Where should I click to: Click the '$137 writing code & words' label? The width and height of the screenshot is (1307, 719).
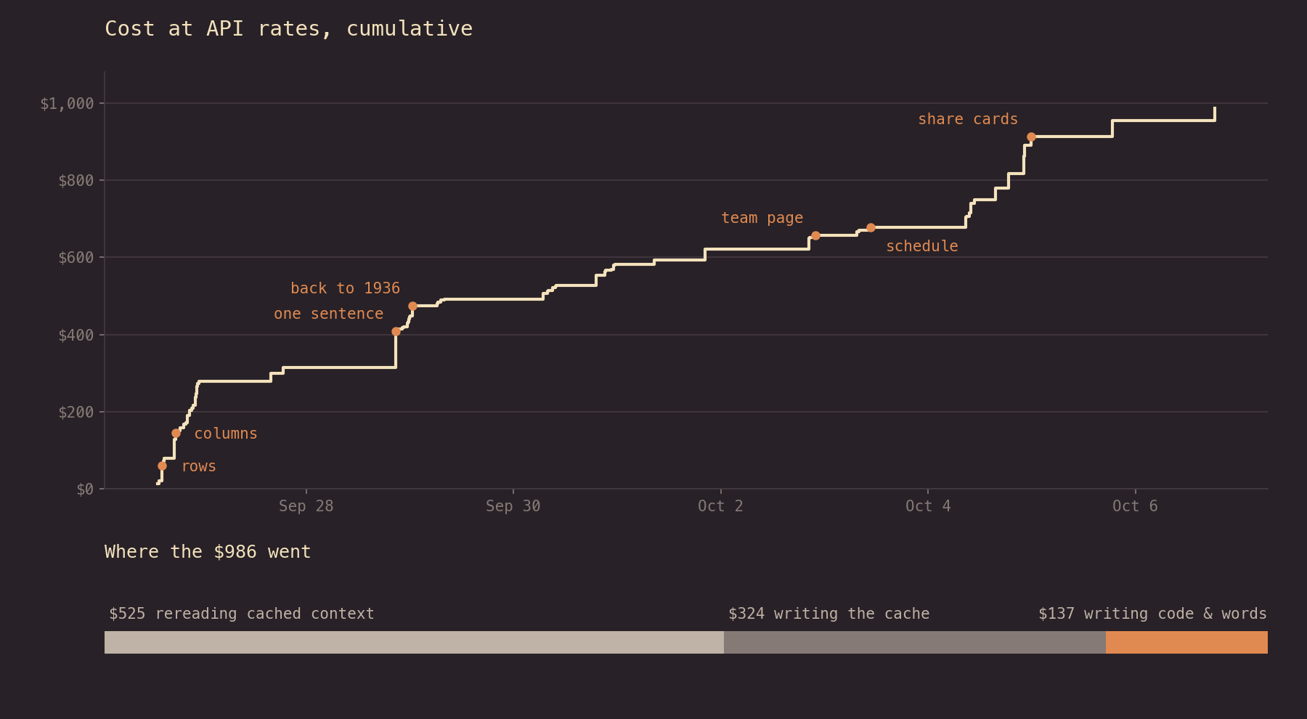(x=1152, y=614)
